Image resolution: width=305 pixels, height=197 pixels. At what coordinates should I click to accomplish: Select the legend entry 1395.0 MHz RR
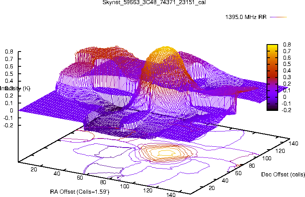(245, 17)
